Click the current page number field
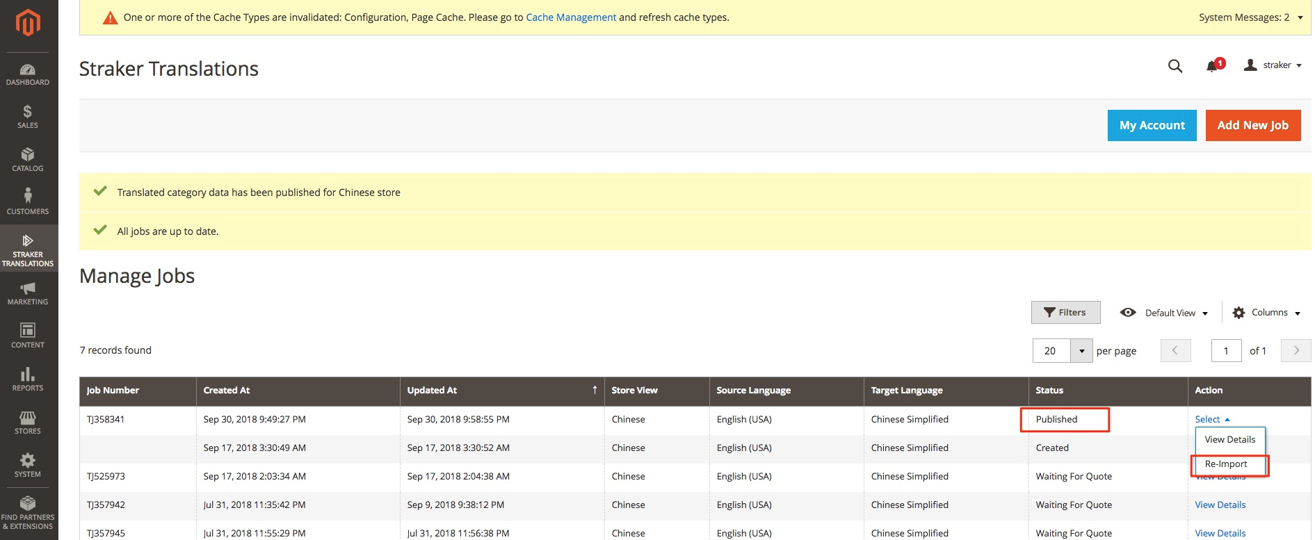The width and height of the screenshot is (1315, 540). click(1225, 351)
